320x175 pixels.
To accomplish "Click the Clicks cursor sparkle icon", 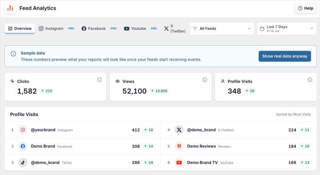I will coord(12,81).
